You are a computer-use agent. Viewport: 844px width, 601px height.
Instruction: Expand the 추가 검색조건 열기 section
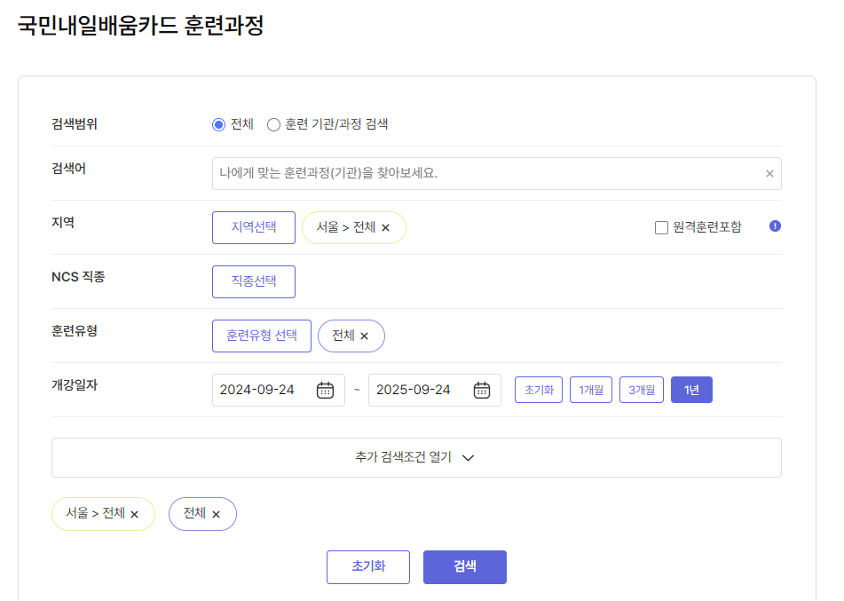click(x=417, y=456)
